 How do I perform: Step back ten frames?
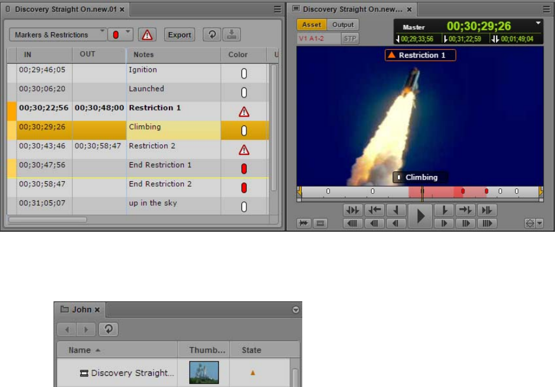point(375,223)
